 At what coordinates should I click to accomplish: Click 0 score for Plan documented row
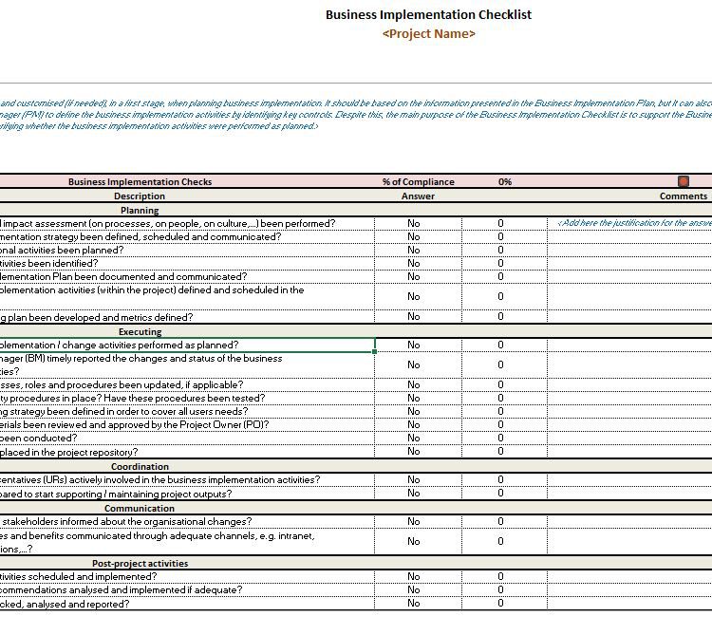coord(500,276)
